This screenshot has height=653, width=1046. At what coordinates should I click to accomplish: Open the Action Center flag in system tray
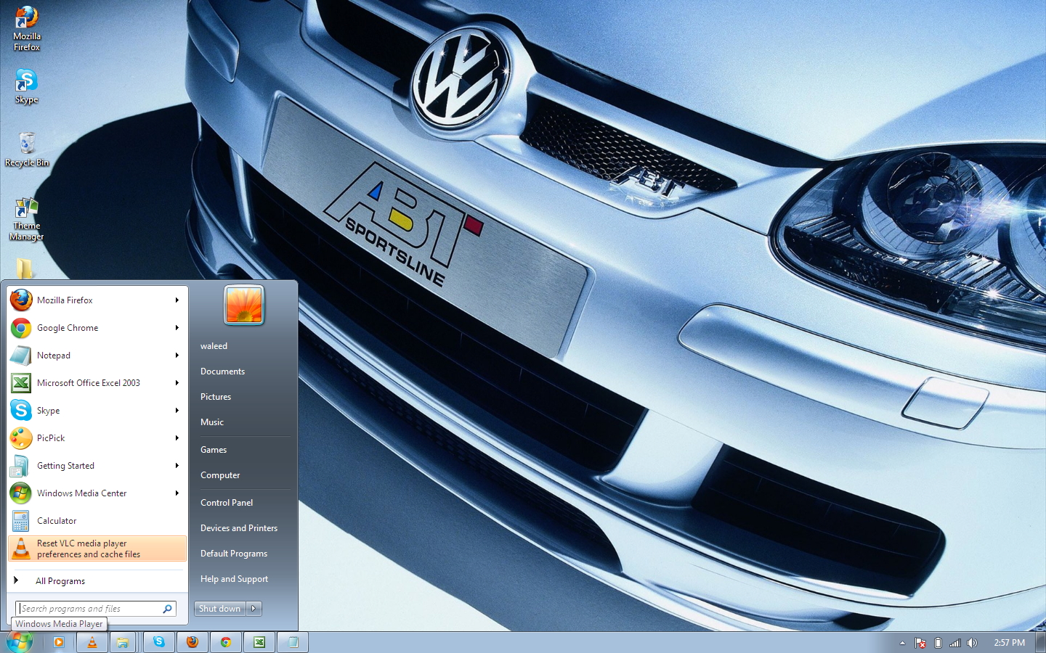[920, 642]
